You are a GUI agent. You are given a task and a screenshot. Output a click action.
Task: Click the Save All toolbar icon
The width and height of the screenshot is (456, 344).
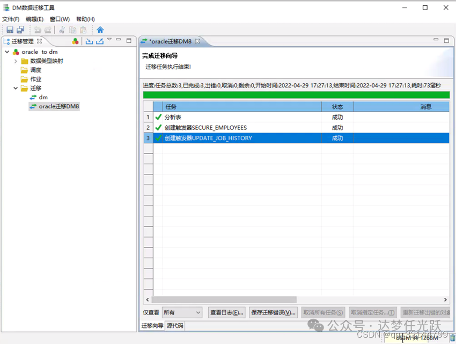[20, 30]
